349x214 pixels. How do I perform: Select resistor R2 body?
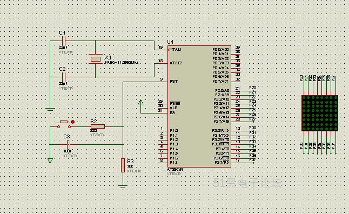[98, 126]
